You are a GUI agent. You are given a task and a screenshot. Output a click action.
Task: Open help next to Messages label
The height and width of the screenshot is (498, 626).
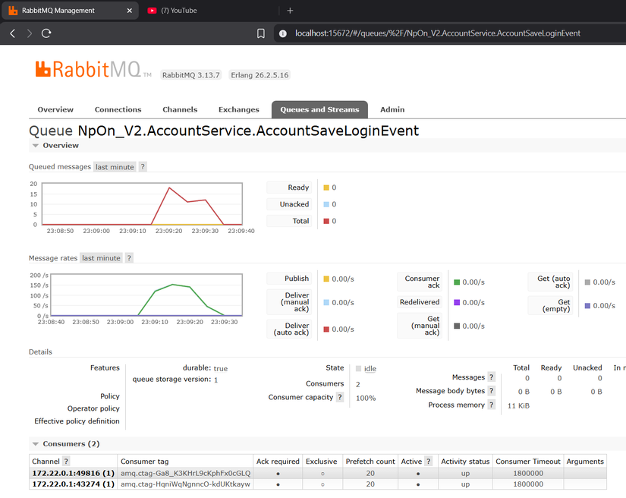(x=492, y=377)
